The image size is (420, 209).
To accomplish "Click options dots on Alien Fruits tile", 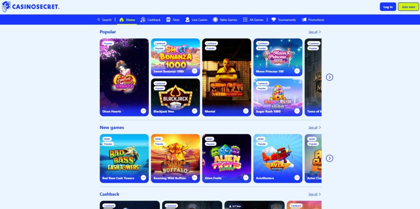I will (246, 178).
